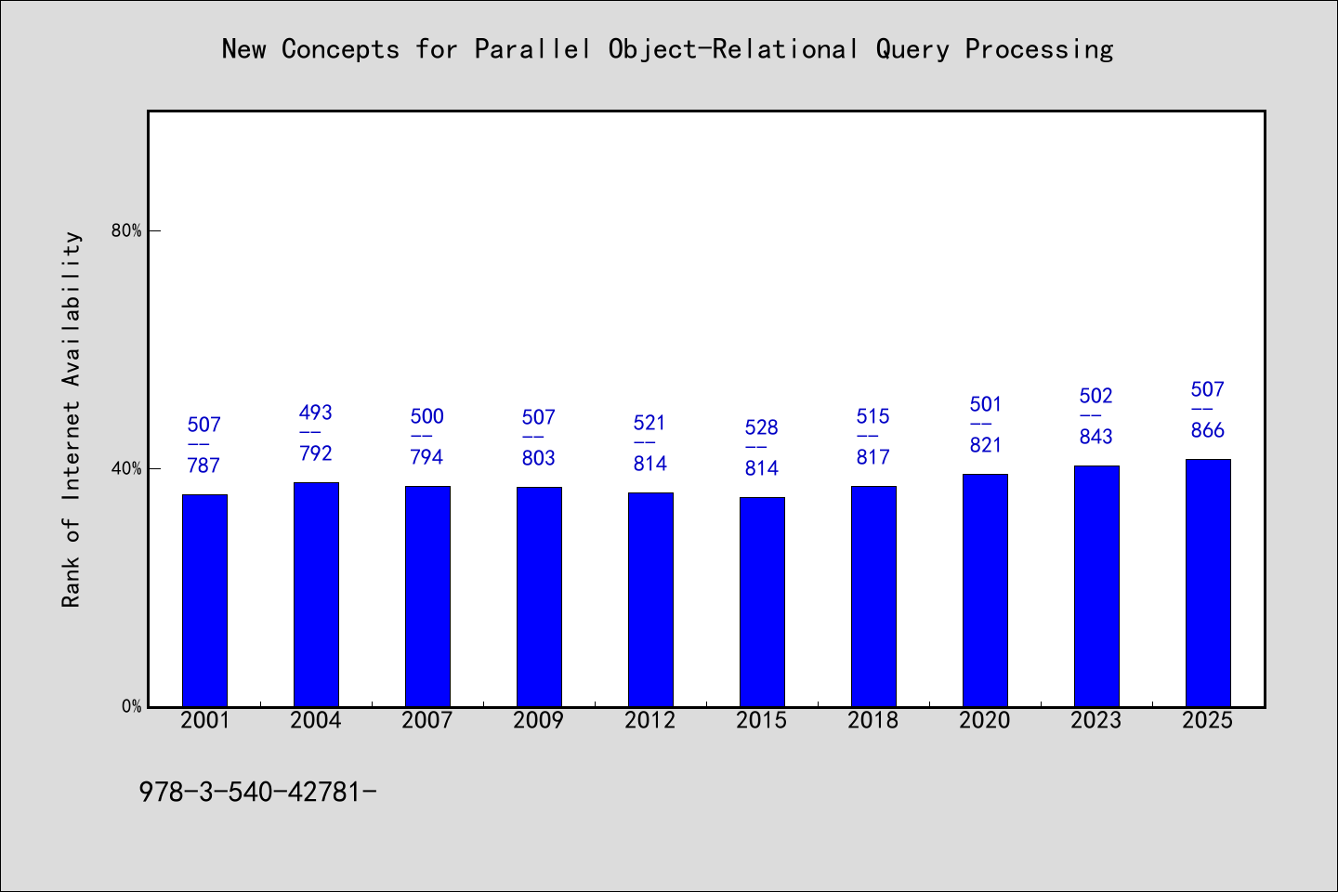
Task: Click x-axis year label 2012
Action: pyautogui.click(x=650, y=720)
